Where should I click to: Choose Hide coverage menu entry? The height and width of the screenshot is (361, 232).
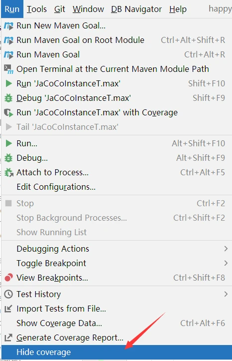[116, 352]
